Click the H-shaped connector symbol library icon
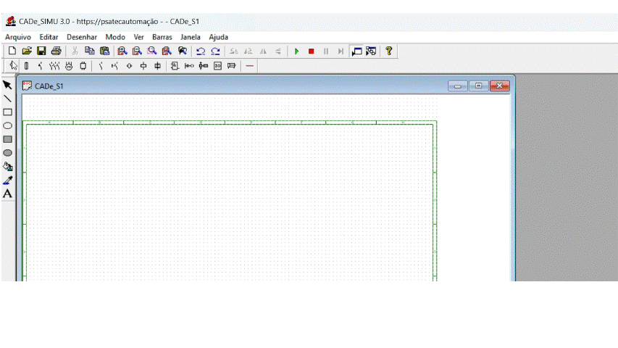The width and height of the screenshot is (618, 348). click(x=189, y=66)
